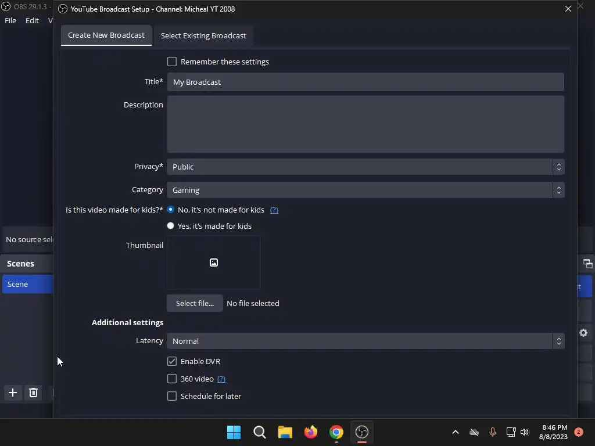Open the taskbar clock and date

pos(553,432)
